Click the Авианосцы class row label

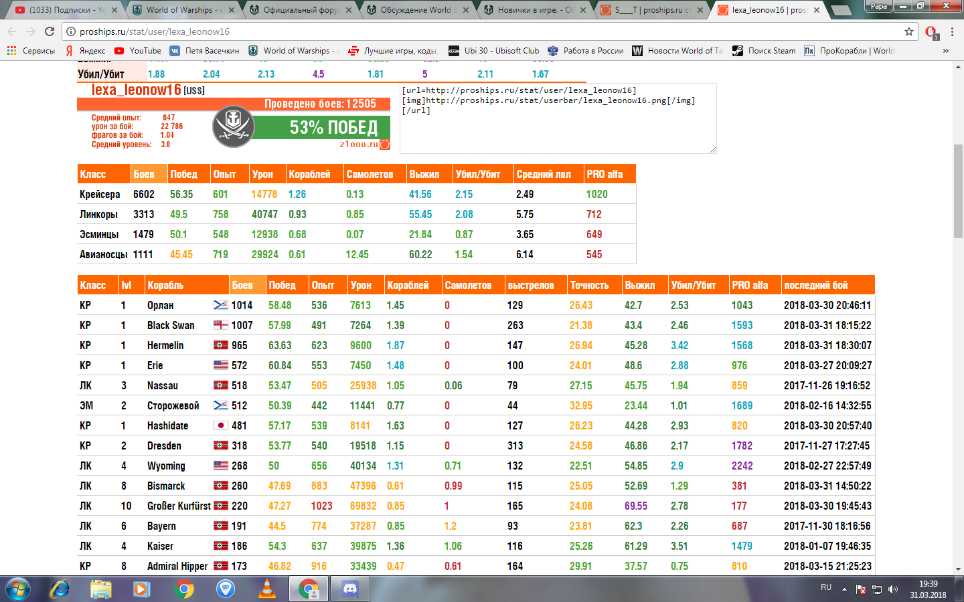coord(103,254)
